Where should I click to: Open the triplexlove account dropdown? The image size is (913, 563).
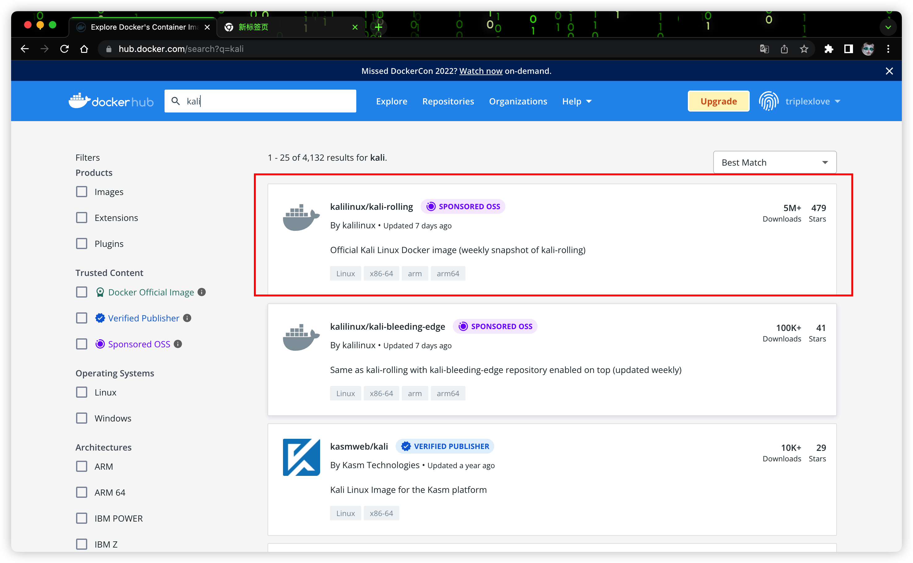coord(812,101)
